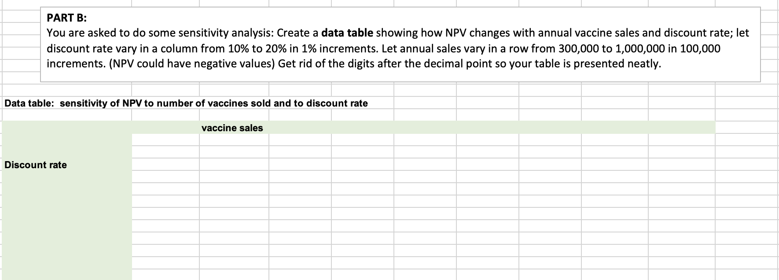Click the empty cell above the 'vaccine sales' label

point(234,115)
